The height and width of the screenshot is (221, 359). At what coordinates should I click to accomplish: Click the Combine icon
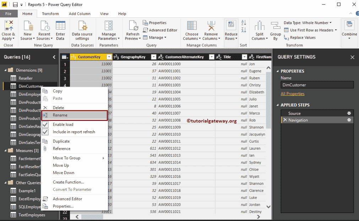pos(349,30)
